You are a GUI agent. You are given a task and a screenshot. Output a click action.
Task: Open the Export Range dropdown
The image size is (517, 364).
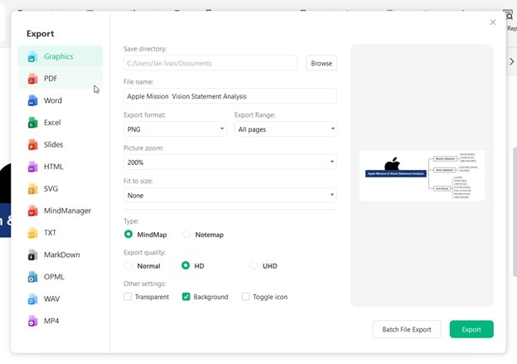coord(286,129)
